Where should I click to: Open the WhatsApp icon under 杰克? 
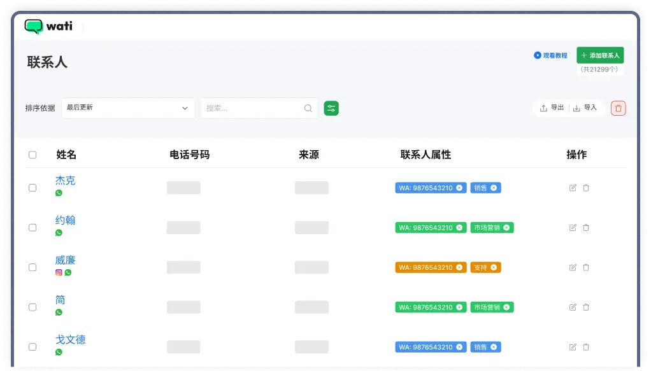click(59, 193)
